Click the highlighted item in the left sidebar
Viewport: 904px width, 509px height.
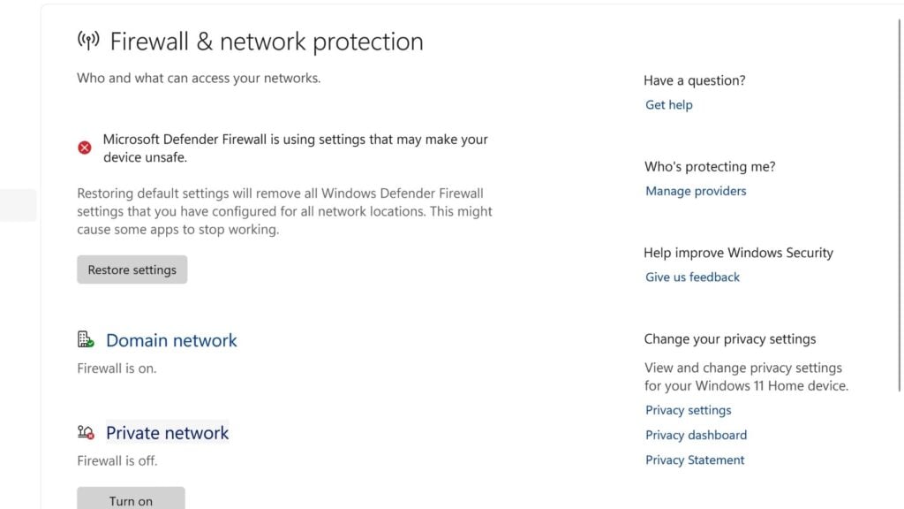18,205
